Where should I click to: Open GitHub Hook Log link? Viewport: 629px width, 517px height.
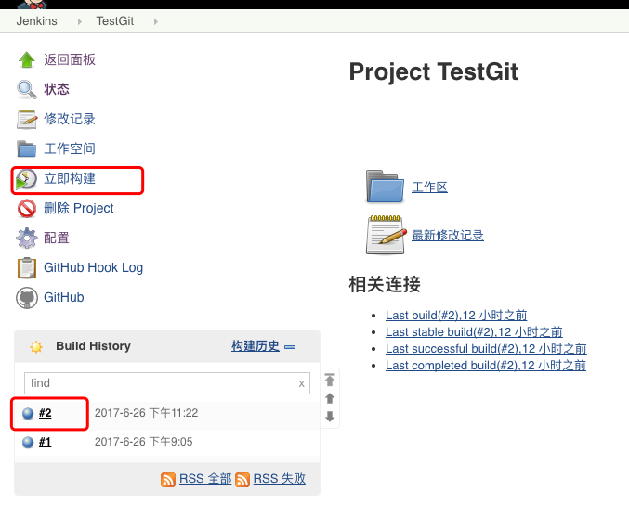94,267
